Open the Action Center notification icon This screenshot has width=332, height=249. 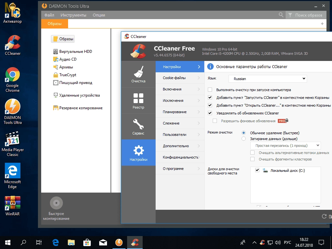[x=321, y=243]
